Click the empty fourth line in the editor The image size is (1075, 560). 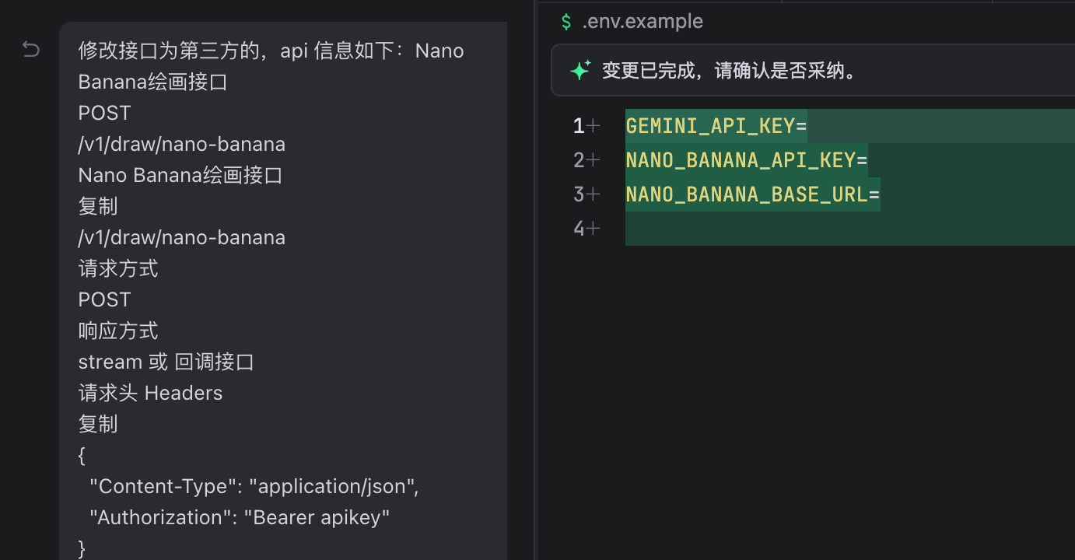click(x=778, y=229)
